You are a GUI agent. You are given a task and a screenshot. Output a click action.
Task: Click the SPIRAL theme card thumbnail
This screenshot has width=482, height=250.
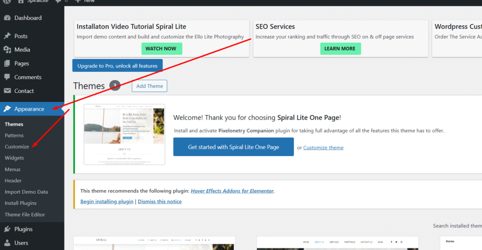(x=154, y=243)
